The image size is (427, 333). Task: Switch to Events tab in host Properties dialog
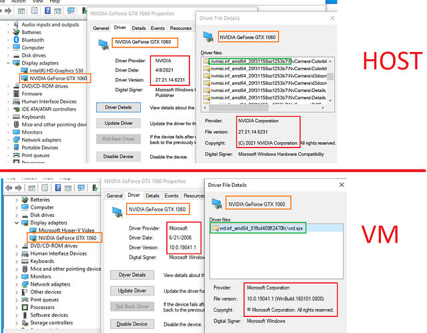[x=157, y=28]
